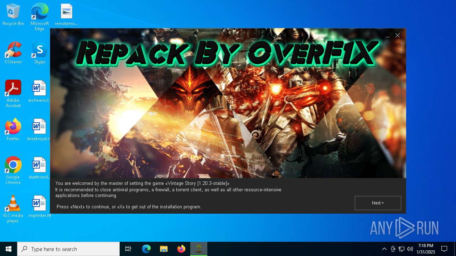This screenshot has height=256, width=456.
Task: Launch Microsoft Edge from the desktop
Action: pyautogui.click(x=40, y=17)
